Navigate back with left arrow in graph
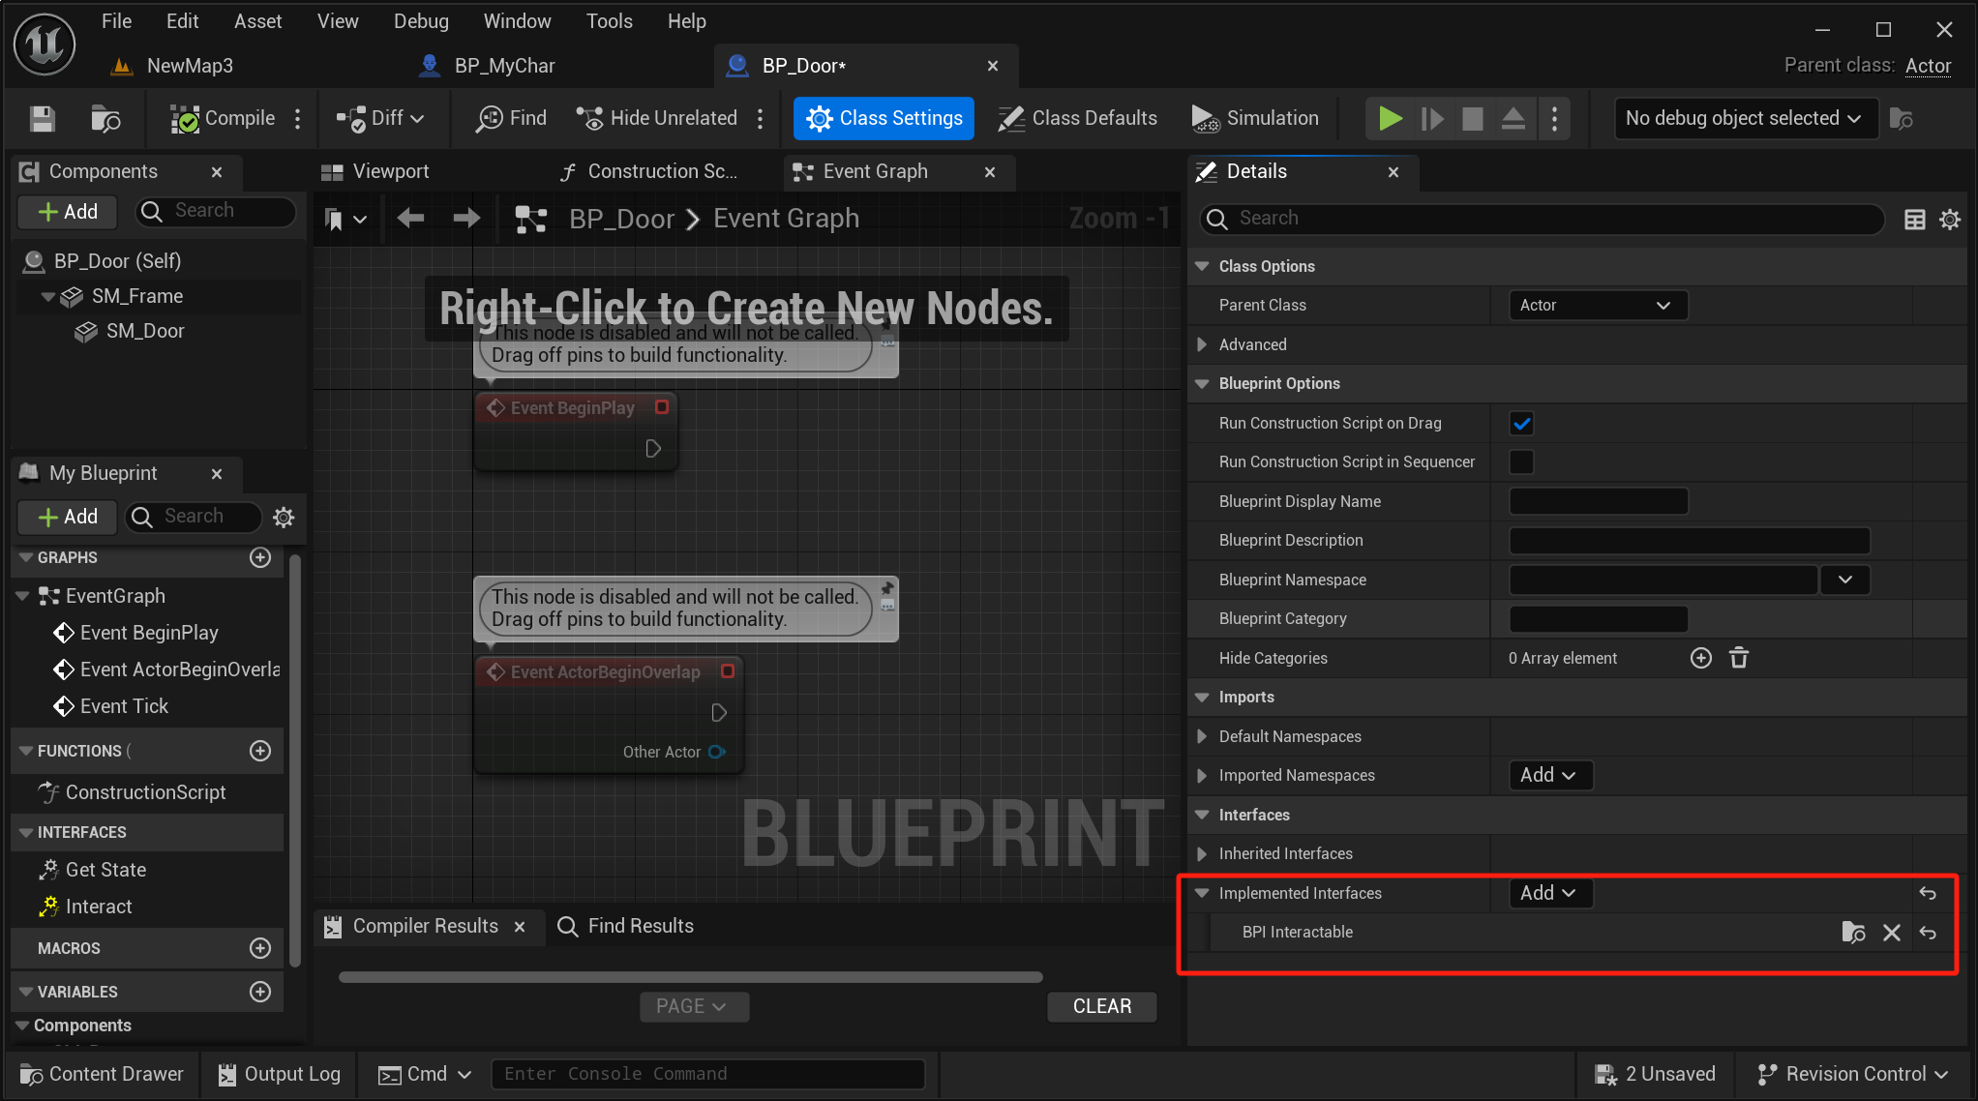The height and width of the screenshot is (1101, 1978). 411,219
